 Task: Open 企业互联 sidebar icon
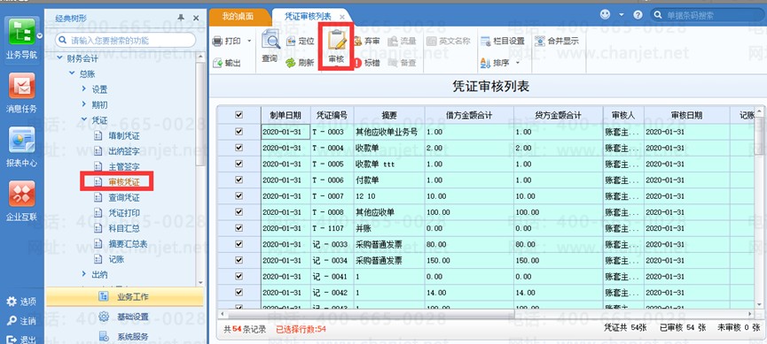tap(21, 194)
